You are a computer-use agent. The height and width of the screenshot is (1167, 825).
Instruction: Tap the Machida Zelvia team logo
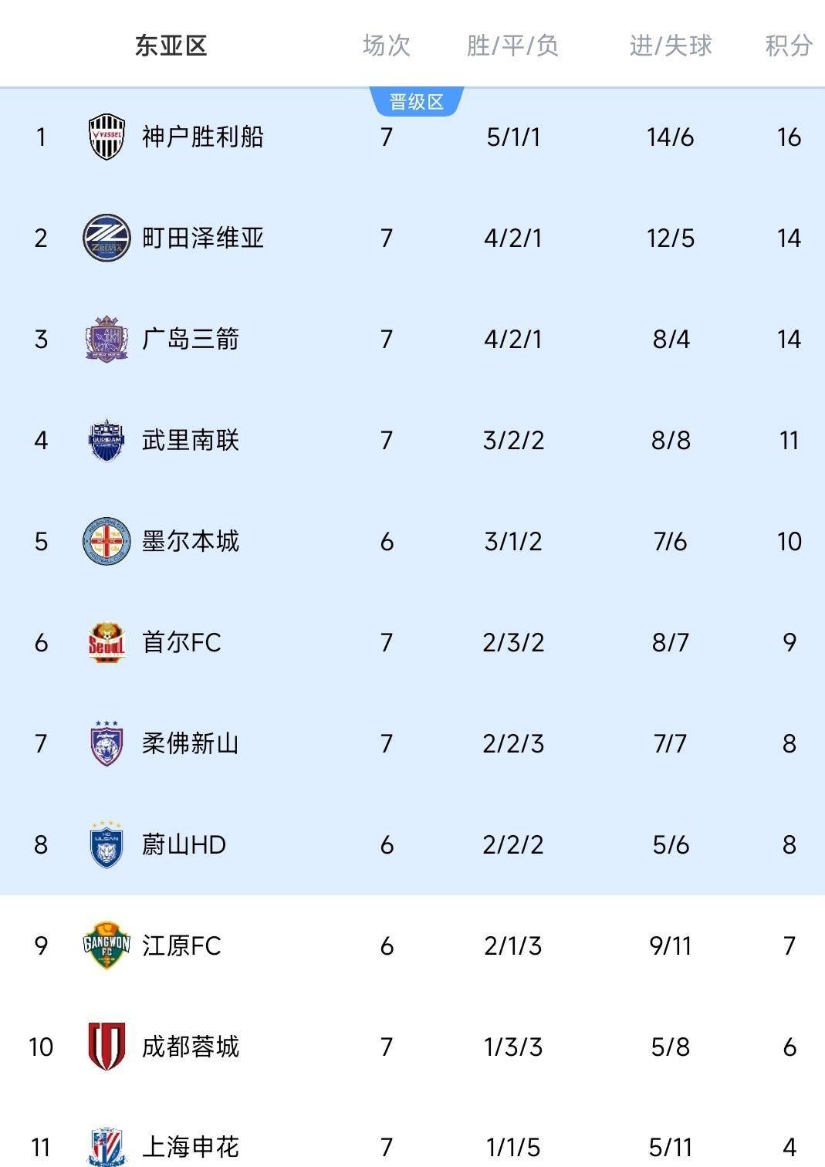pos(107,238)
